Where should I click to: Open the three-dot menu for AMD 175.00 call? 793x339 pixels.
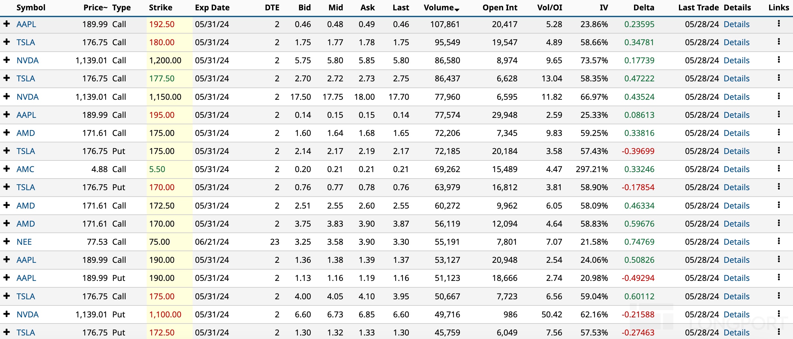coord(779,132)
